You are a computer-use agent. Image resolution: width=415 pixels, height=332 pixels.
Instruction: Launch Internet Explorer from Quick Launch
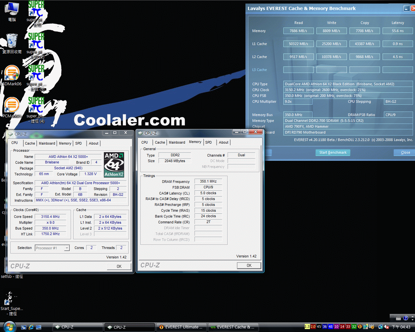31,327
